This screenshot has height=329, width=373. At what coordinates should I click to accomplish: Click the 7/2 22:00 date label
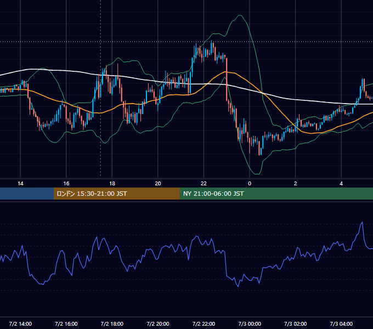[204, 324]
